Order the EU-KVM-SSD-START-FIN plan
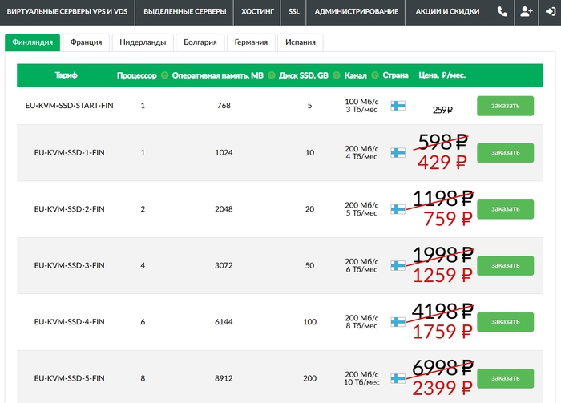Viewport: 561px width, 403px height. 505,106
